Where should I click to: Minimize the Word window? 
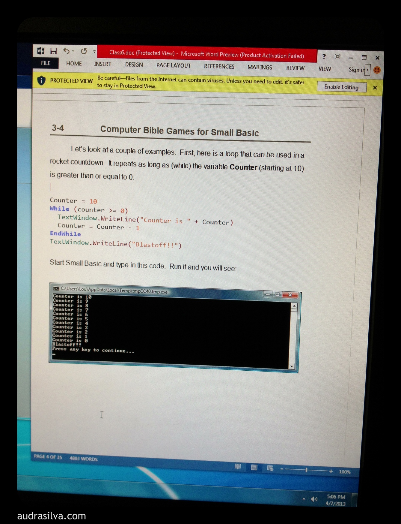(x=351, y=58)
